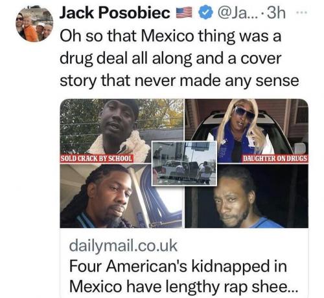This screenshot has height=298, width=324.
Task: Open the bottom-right man in blue shirt photo
Action: tap(247, 196)
